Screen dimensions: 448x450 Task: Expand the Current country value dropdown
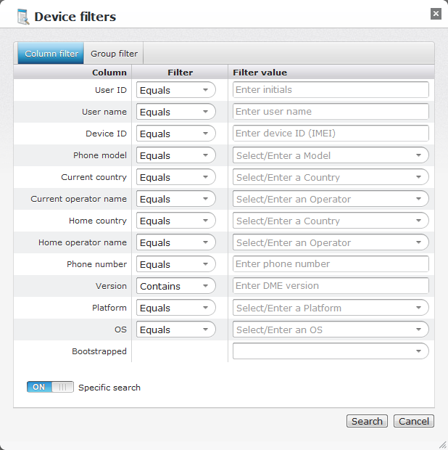click(418, 177)
